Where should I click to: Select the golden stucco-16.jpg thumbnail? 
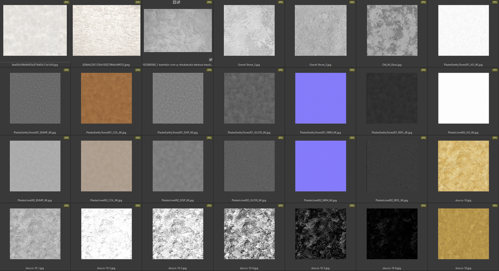coord(463,234)
